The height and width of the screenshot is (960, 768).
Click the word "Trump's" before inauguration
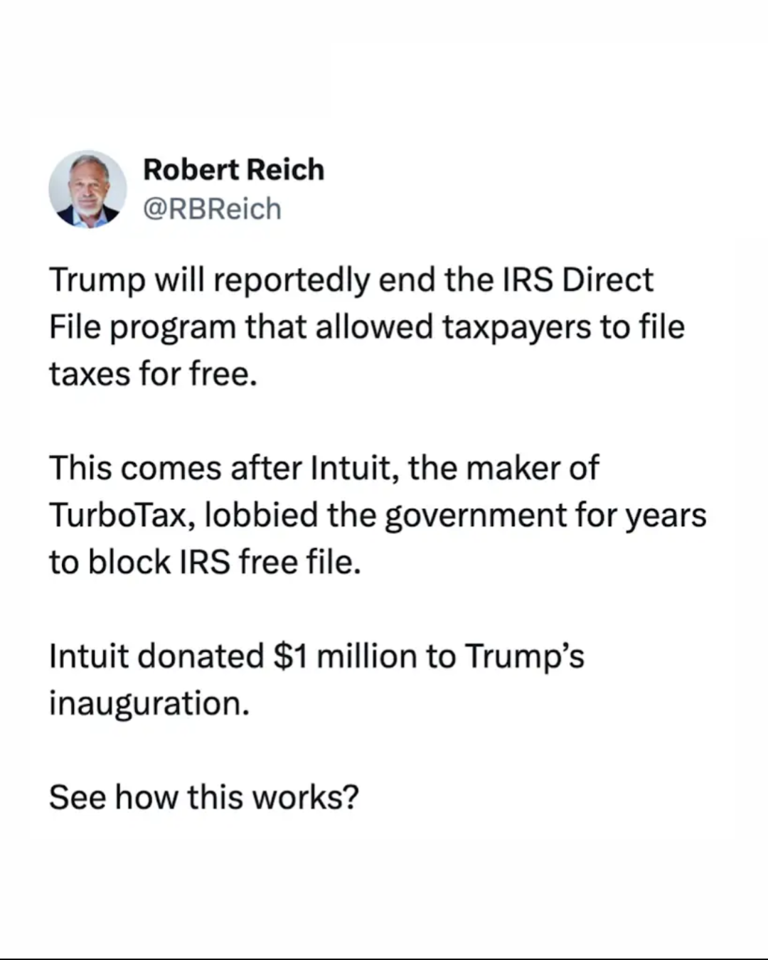tap(524, 656)
